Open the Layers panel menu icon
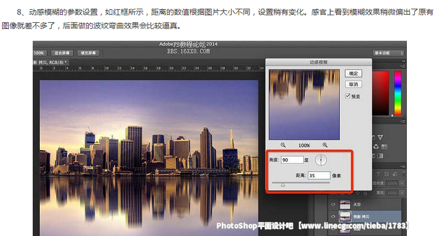This screenshot has width=439, height=236. click(x=403, y=166)
